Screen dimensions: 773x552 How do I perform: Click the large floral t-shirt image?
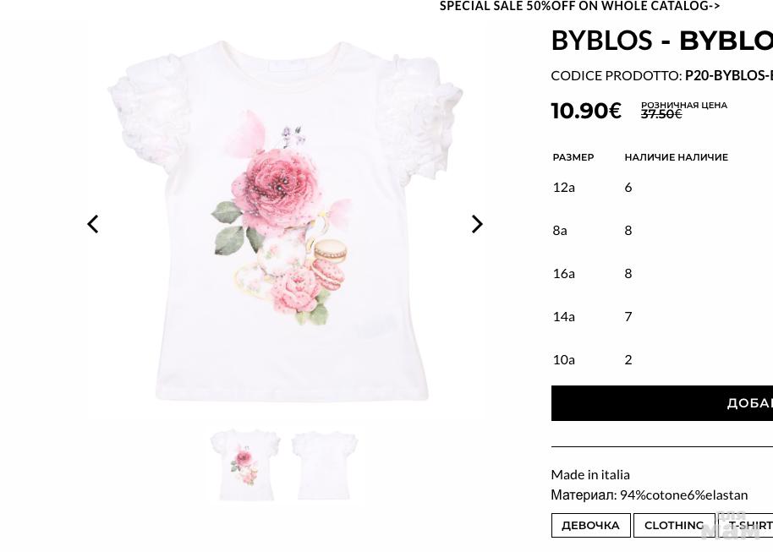pos(284,221)
